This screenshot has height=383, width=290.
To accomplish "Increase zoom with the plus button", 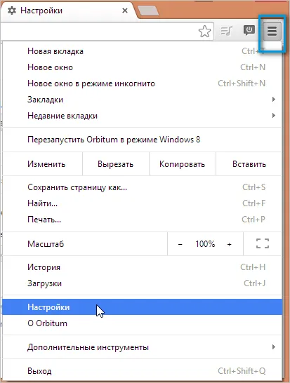I will pos(230,244).
